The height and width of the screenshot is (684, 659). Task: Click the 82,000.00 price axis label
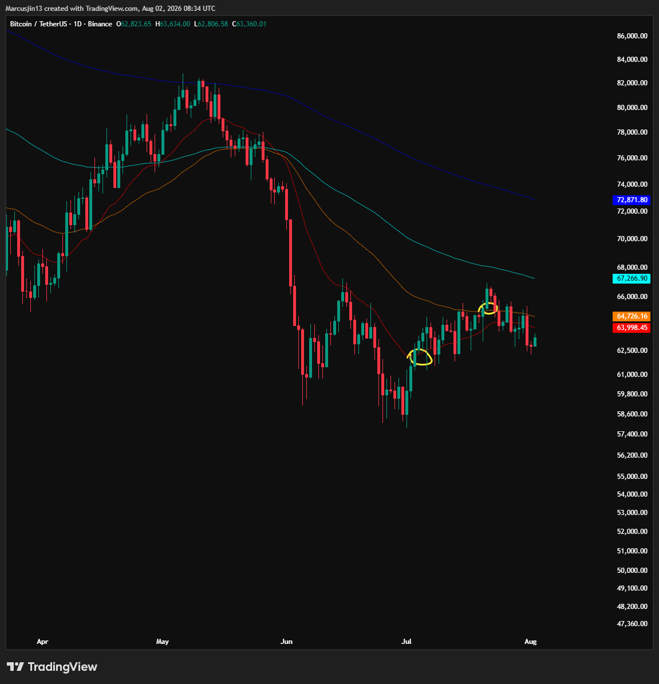[632, 83]
